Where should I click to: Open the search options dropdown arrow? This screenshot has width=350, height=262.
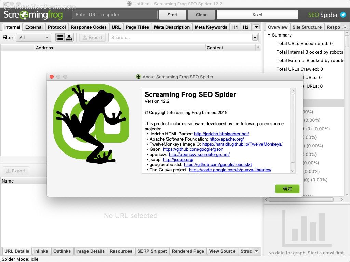tap(255, 38)
